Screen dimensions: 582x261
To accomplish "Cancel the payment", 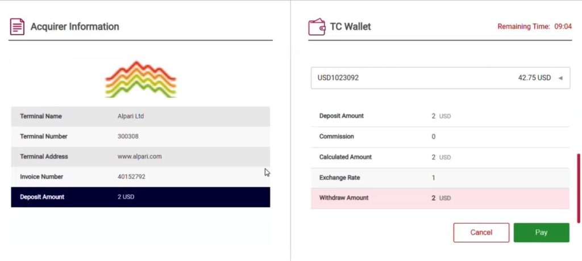I will [481, 233].
